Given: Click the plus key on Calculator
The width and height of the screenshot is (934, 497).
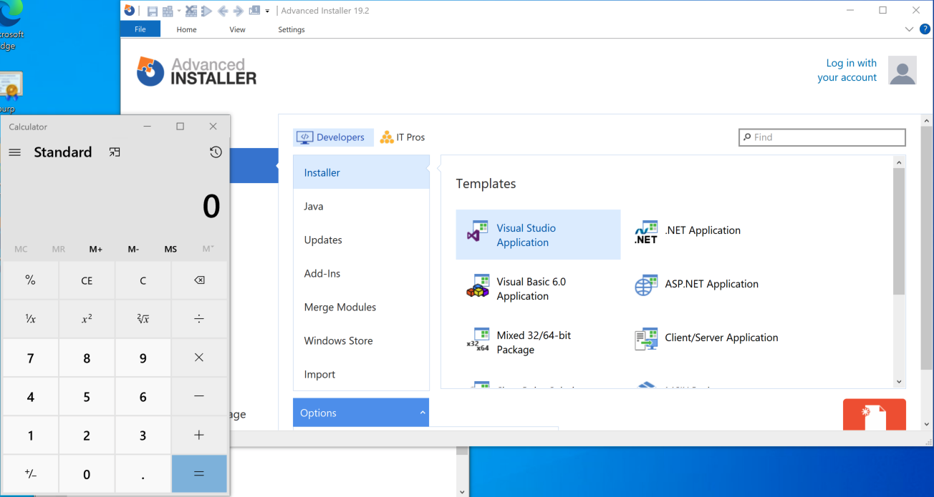Looking at the screenshot, I should click(199, 435).
